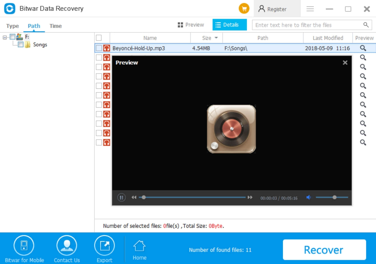Click the Recover button
Image resolution: width=376 pixels, height=264 pixels.
(x=324, y=250)
